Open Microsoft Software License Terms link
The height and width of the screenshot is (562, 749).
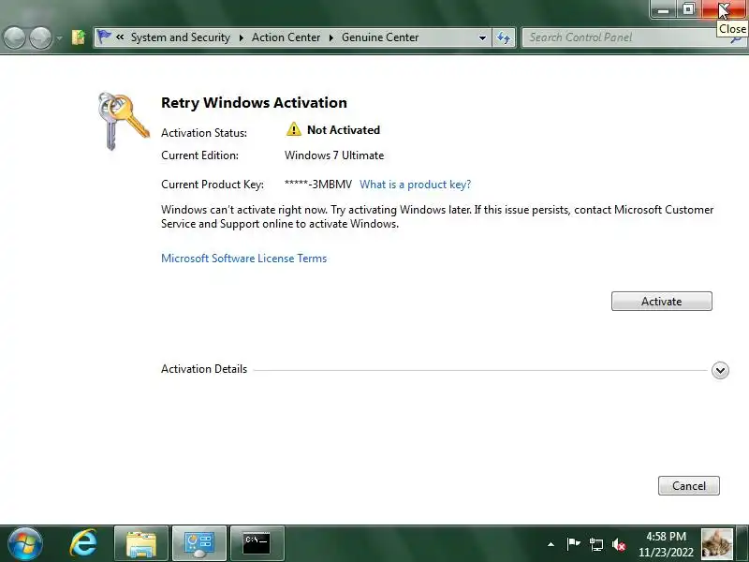click(243, 259)
